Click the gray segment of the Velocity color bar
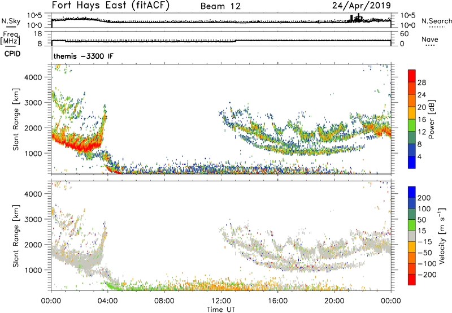 point(412,236)
